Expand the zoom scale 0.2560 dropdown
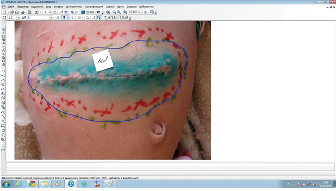The height and width of the screenshot is (191, 336). [140, 12]
